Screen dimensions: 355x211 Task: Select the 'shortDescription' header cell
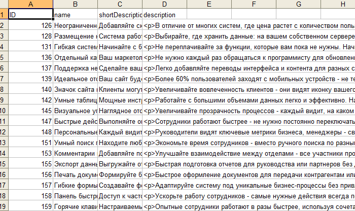pyautogui.click(x=120, y=15)
